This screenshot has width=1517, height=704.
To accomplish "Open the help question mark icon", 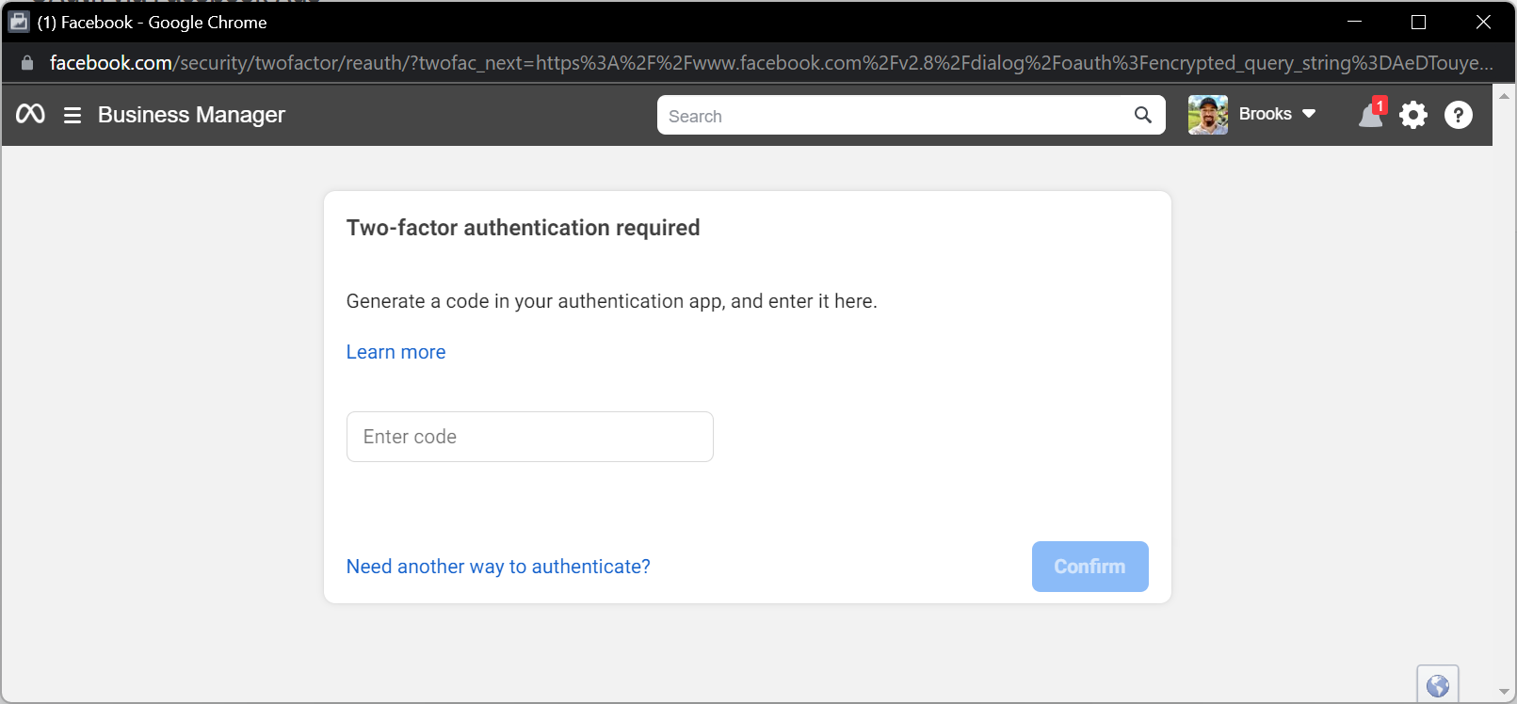I will click(1459, 115).
